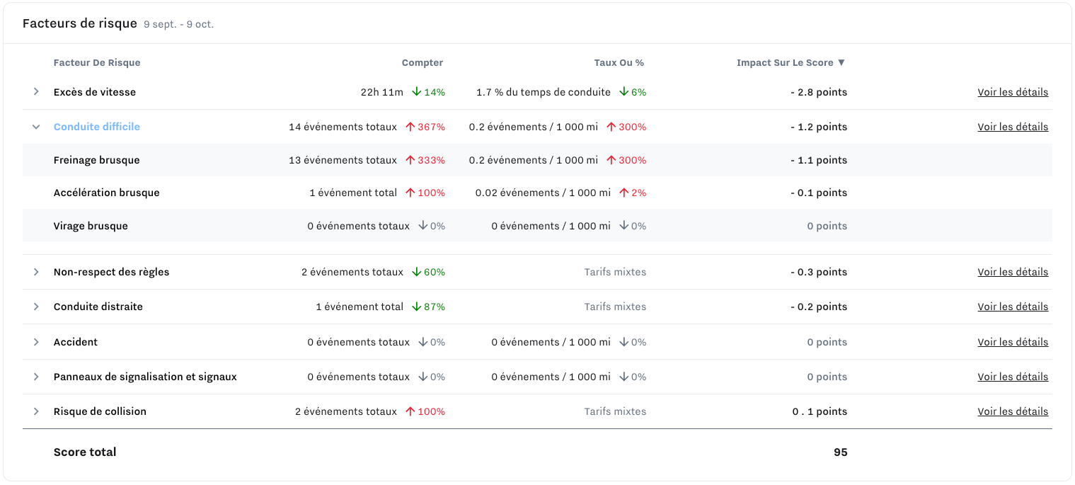Select the Conduite difficile label
1075x485 pixels.
point(97,127)
